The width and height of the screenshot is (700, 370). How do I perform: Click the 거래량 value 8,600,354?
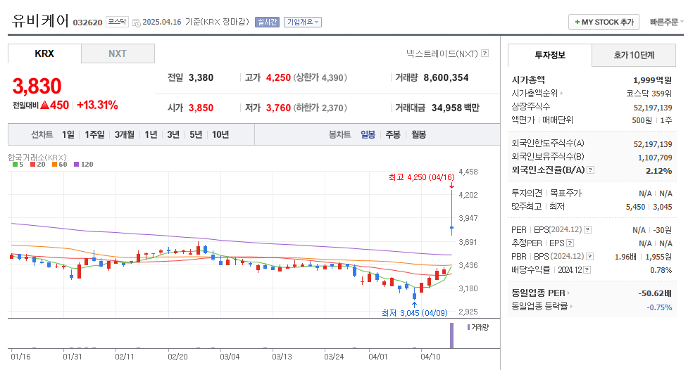coord(446,77)
